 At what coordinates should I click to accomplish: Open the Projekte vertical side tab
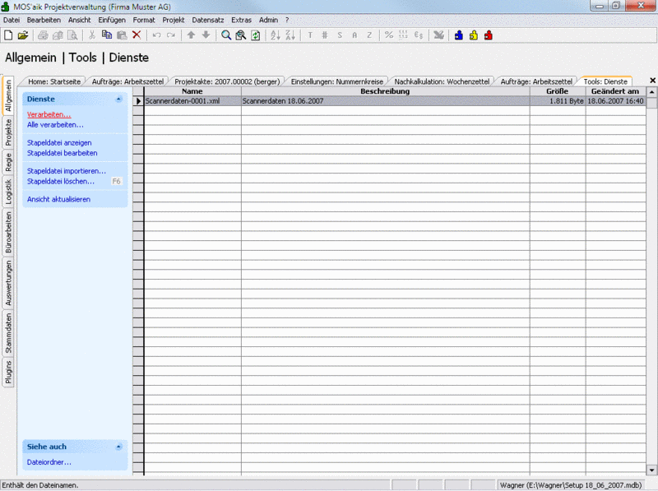pos(8,132)
